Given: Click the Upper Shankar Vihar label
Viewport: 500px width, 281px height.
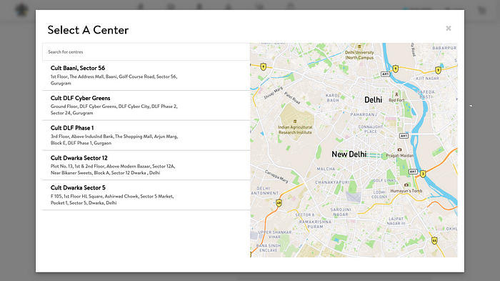Looking at the screenshot, I should pyautogui.click(x=274, y=235).
